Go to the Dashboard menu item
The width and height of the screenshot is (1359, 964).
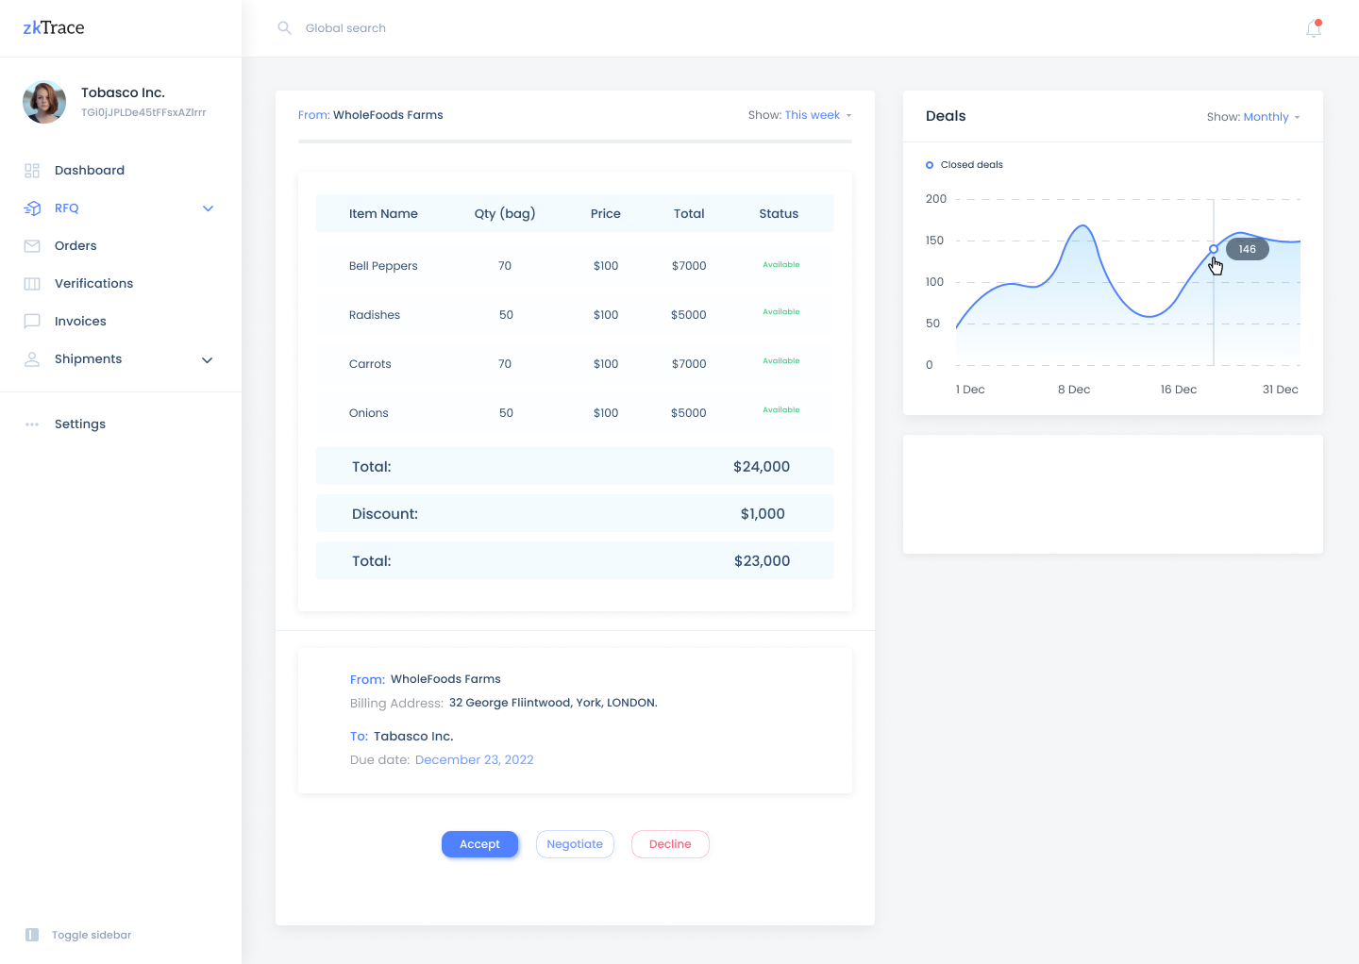tap(90, 171)
